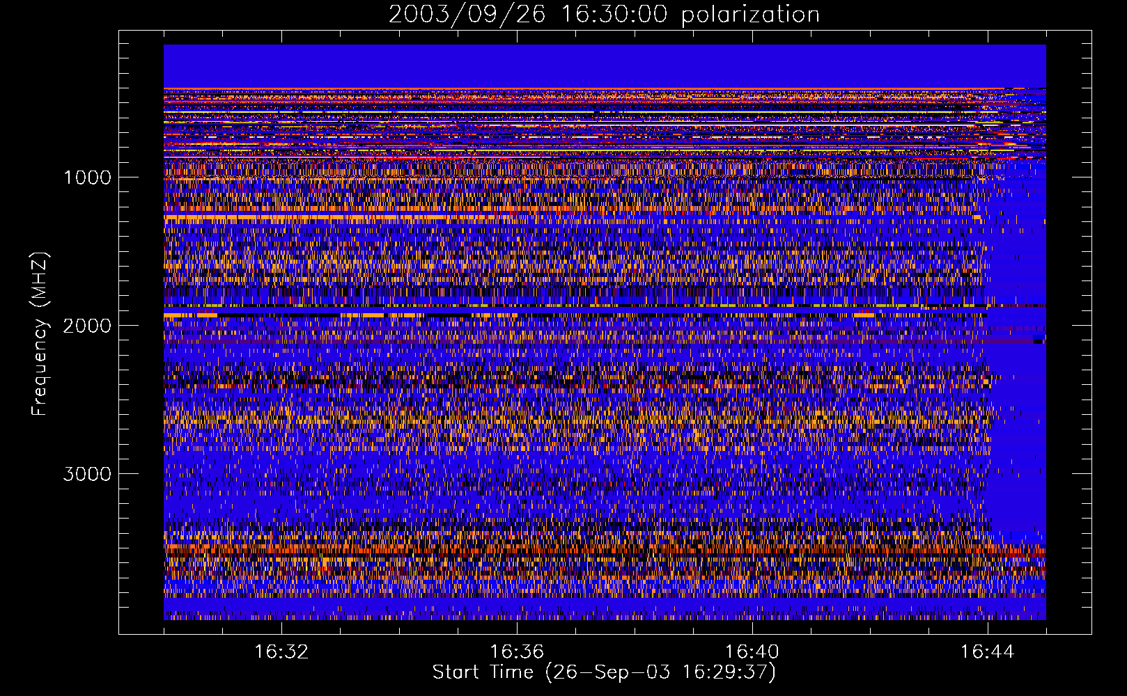Click the '16:44' time tick label

988,652
